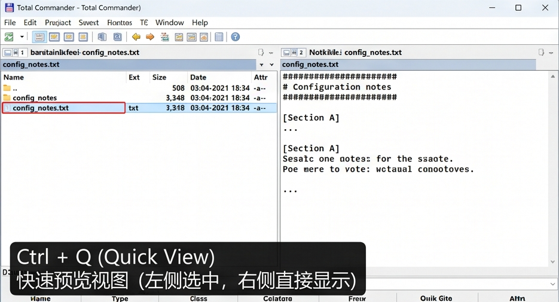Sort files by the Attr column header
Image resolution: width=559 pixels, height=302 pixels.
click(264, 77)
